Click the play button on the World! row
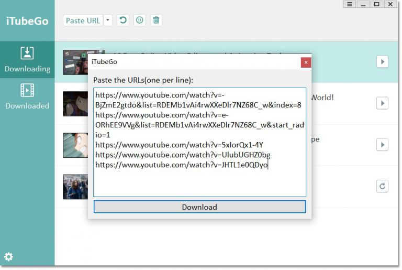 [x=382, y=103]
